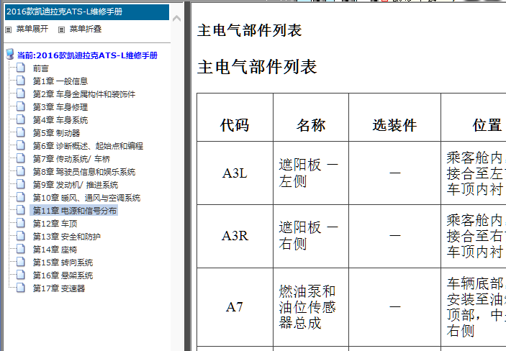Click the computer icon beside 当前 manual root

tap(10, 54)
